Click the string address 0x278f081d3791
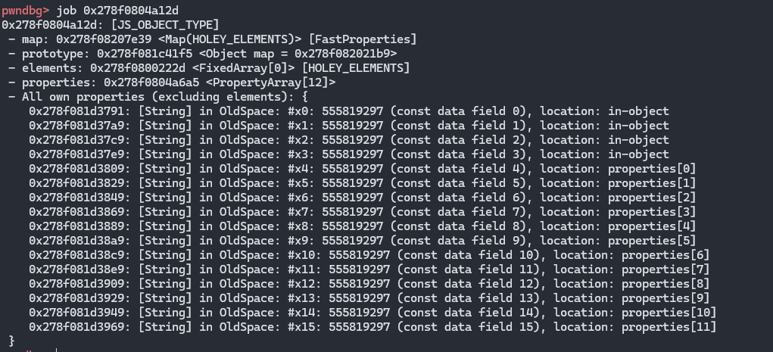Viewport: 773px width, 352px height. tap(79, 111)
